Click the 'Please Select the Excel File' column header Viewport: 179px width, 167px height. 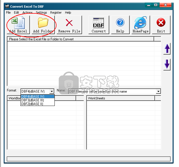pos(81,39)
